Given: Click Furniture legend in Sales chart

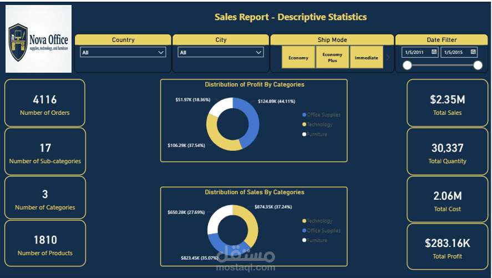Looking at the screenshot, I should point(315,240).
